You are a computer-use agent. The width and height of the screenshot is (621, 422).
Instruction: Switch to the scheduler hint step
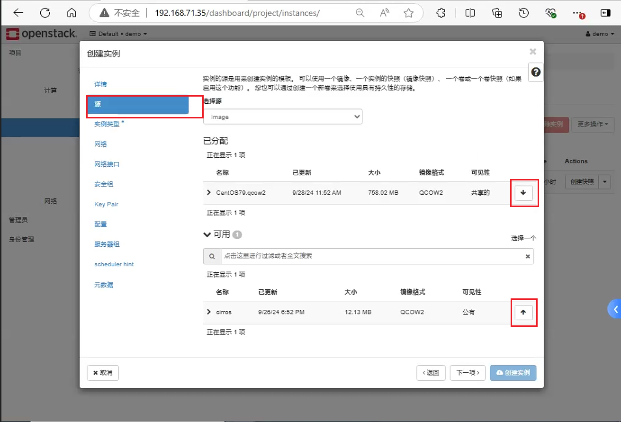114,264
